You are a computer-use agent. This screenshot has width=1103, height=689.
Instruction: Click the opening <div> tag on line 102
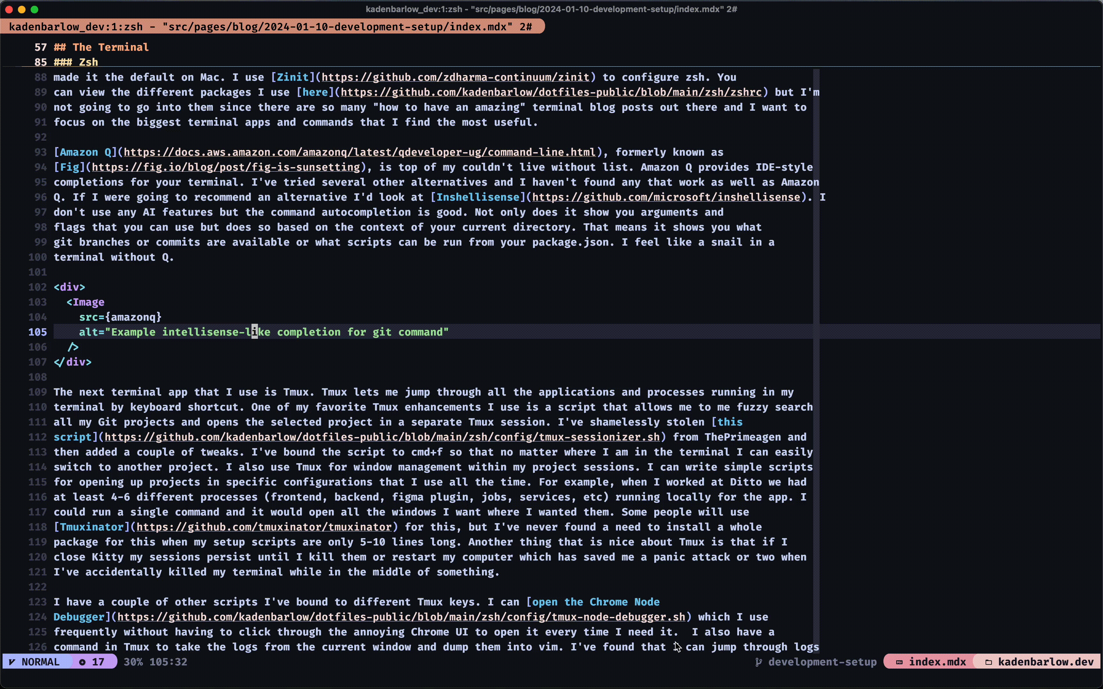point(69,287)
